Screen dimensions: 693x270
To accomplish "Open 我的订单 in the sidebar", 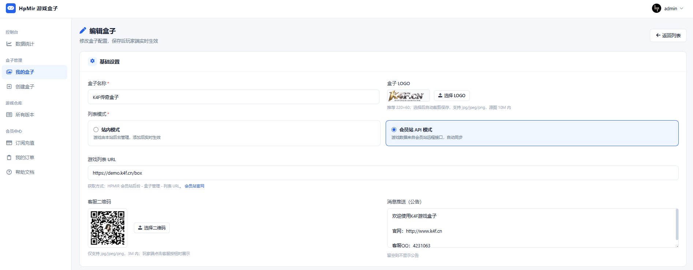I will coord(35,157).
